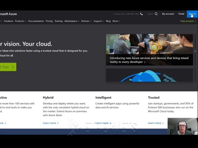Open the Intelligent Edge cloud graphic card

click(149, 75)
